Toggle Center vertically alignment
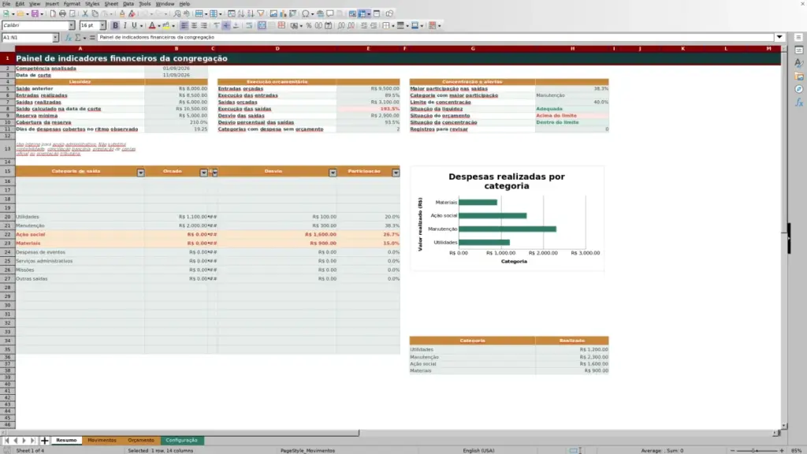Viewport: 807px width, 454px height. pyautogui.click(x=226, y=25)
